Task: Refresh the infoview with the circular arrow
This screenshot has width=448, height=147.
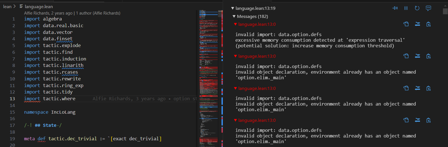Action: coord(417,8)
